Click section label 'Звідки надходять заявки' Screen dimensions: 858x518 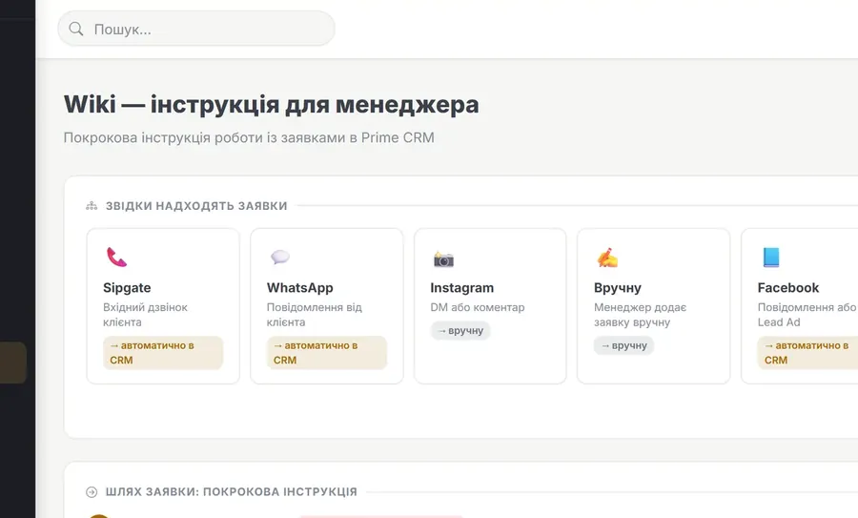click(196, 206)
